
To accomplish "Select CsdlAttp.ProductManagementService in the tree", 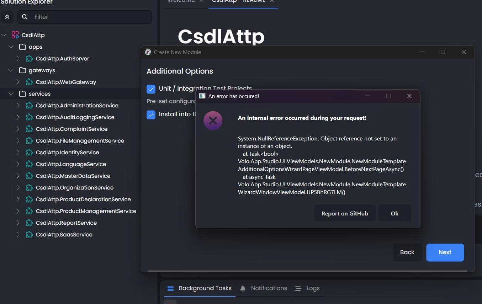I will [86, 211].
